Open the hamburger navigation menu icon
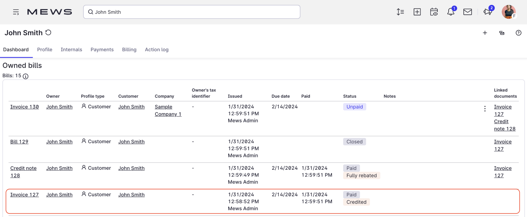The height and width of the screenshot is (217, 527). click(x=16, y=12)
